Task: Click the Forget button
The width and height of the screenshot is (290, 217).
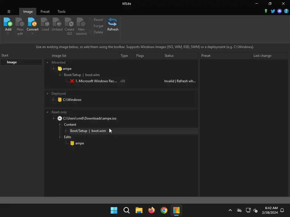Action: tap(98, 26)
